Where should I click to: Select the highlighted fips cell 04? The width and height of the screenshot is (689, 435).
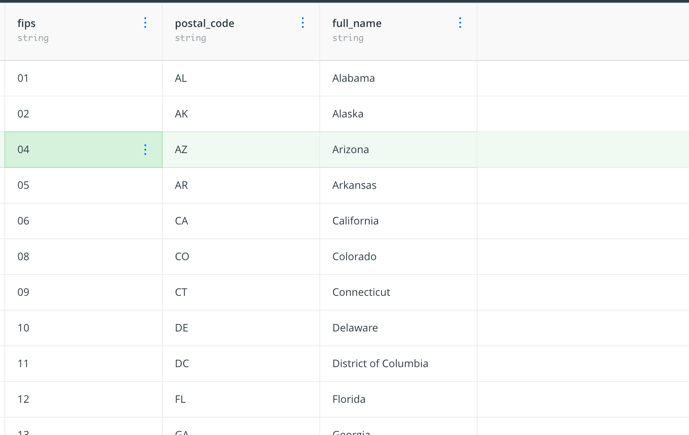click(x=84, y=150)
